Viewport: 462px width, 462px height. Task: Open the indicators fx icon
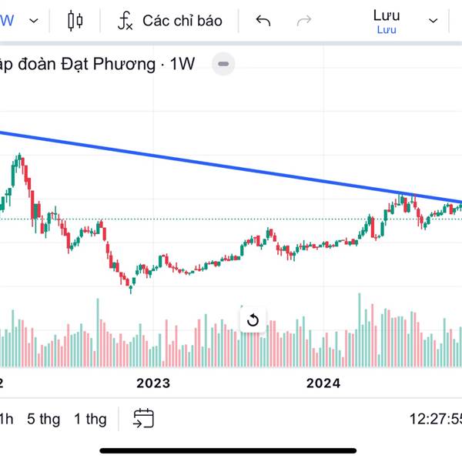pyautogui.click(x=126, y=21)
